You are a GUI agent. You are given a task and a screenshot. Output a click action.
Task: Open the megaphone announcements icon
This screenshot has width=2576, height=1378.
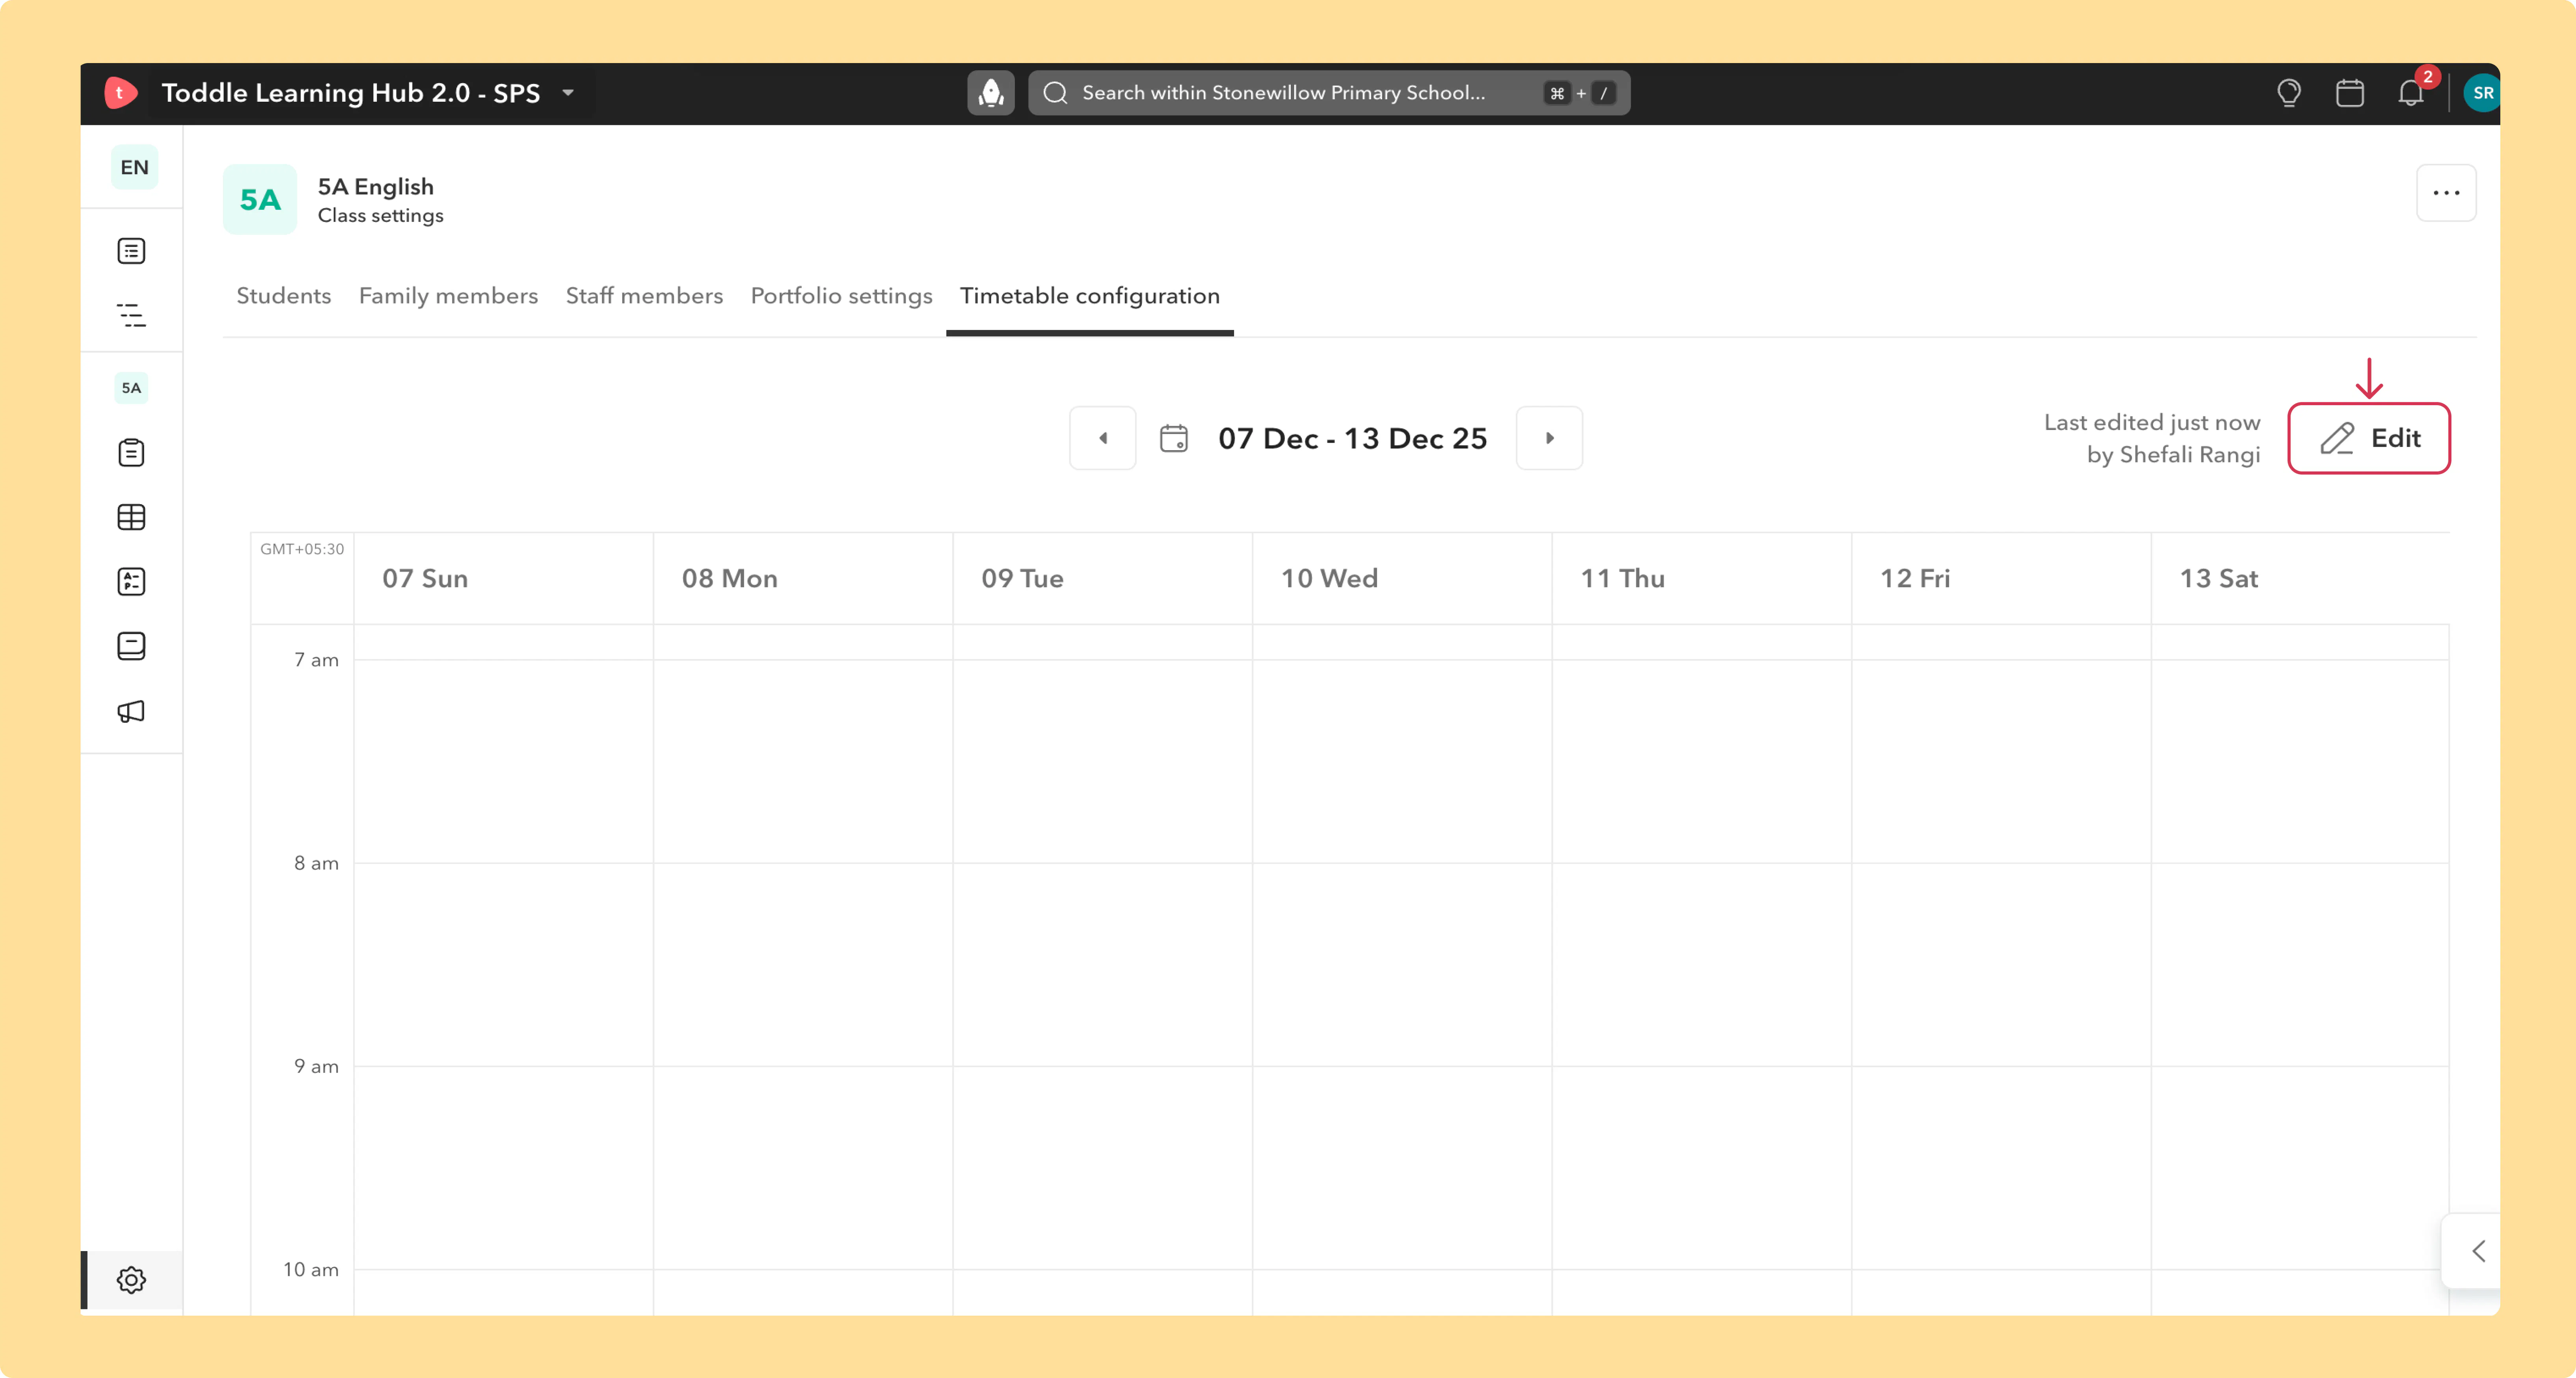(131, 711)
